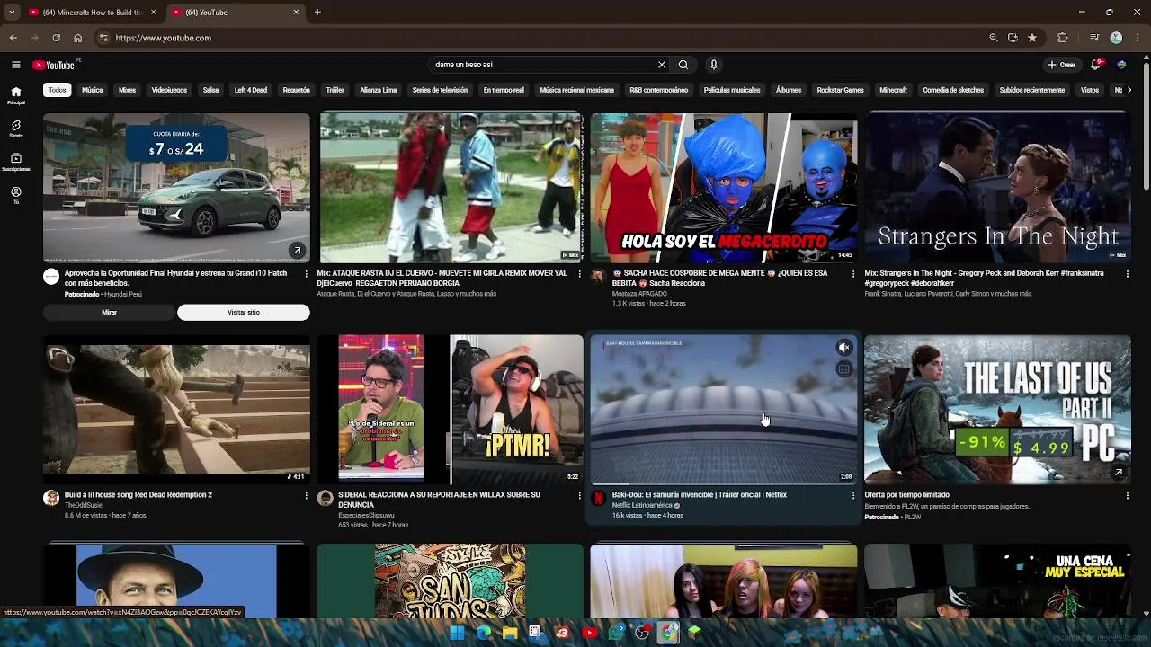Click the Crear button
This screenshot has height=647, width=1151.
pyautogui.click(x=1062, y=65)
